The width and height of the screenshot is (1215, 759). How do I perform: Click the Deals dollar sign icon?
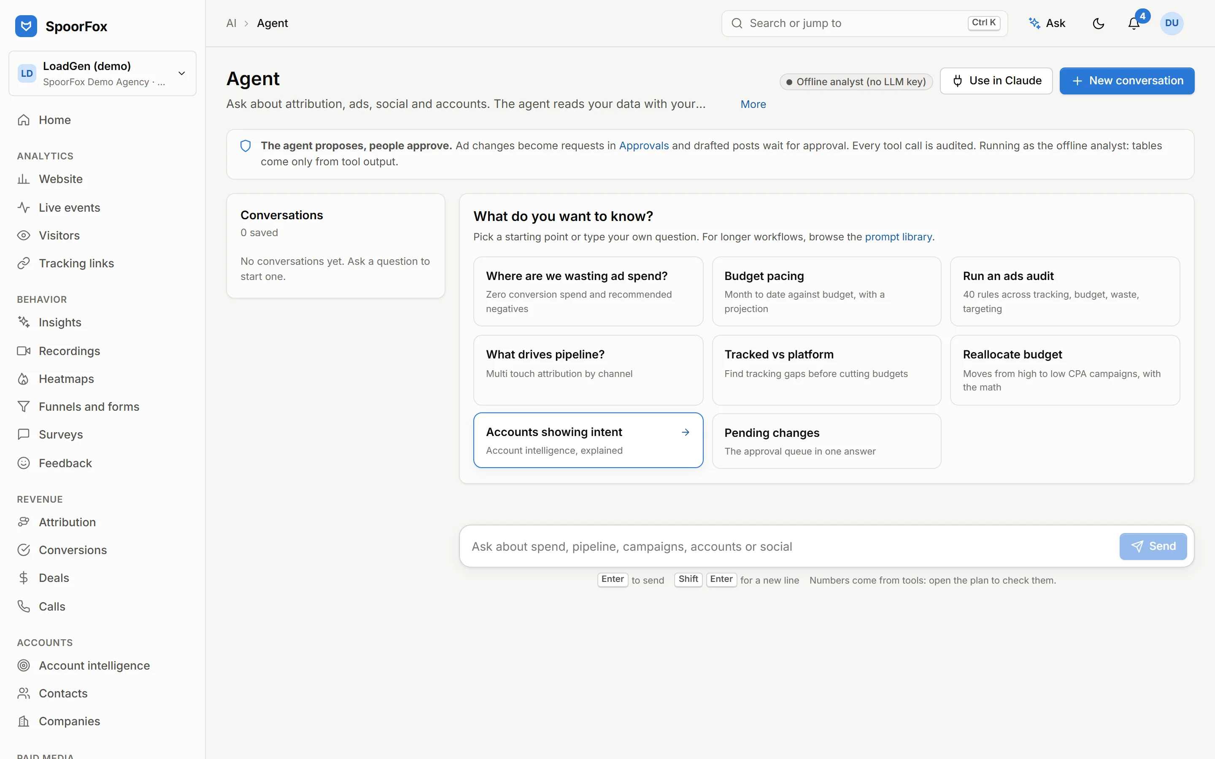coord(24,578)
